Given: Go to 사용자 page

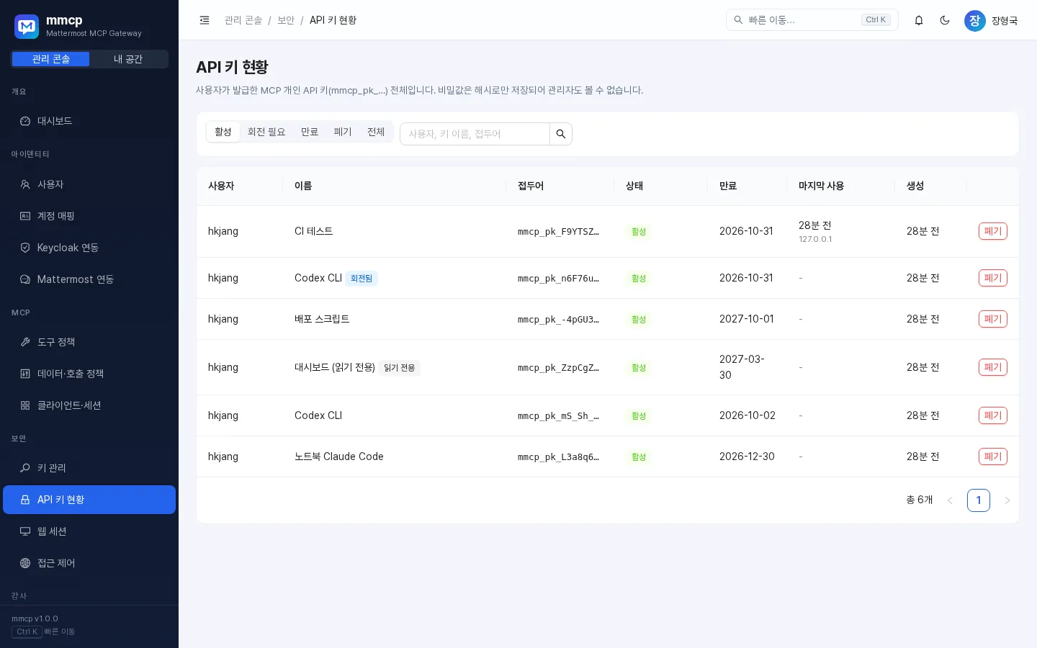Looking at the screenshot, I should pyautogui.click(x=89, y=184).
